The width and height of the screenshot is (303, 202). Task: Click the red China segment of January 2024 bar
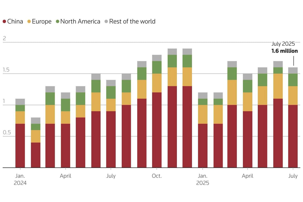coord(20,146)
